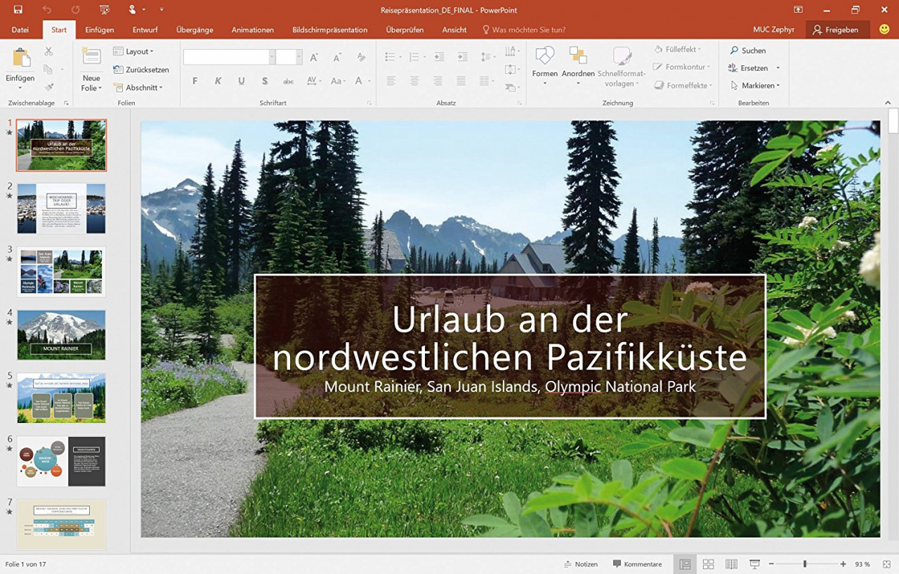
Task: Switch to the Animationen tab
Action: (252, 30)
